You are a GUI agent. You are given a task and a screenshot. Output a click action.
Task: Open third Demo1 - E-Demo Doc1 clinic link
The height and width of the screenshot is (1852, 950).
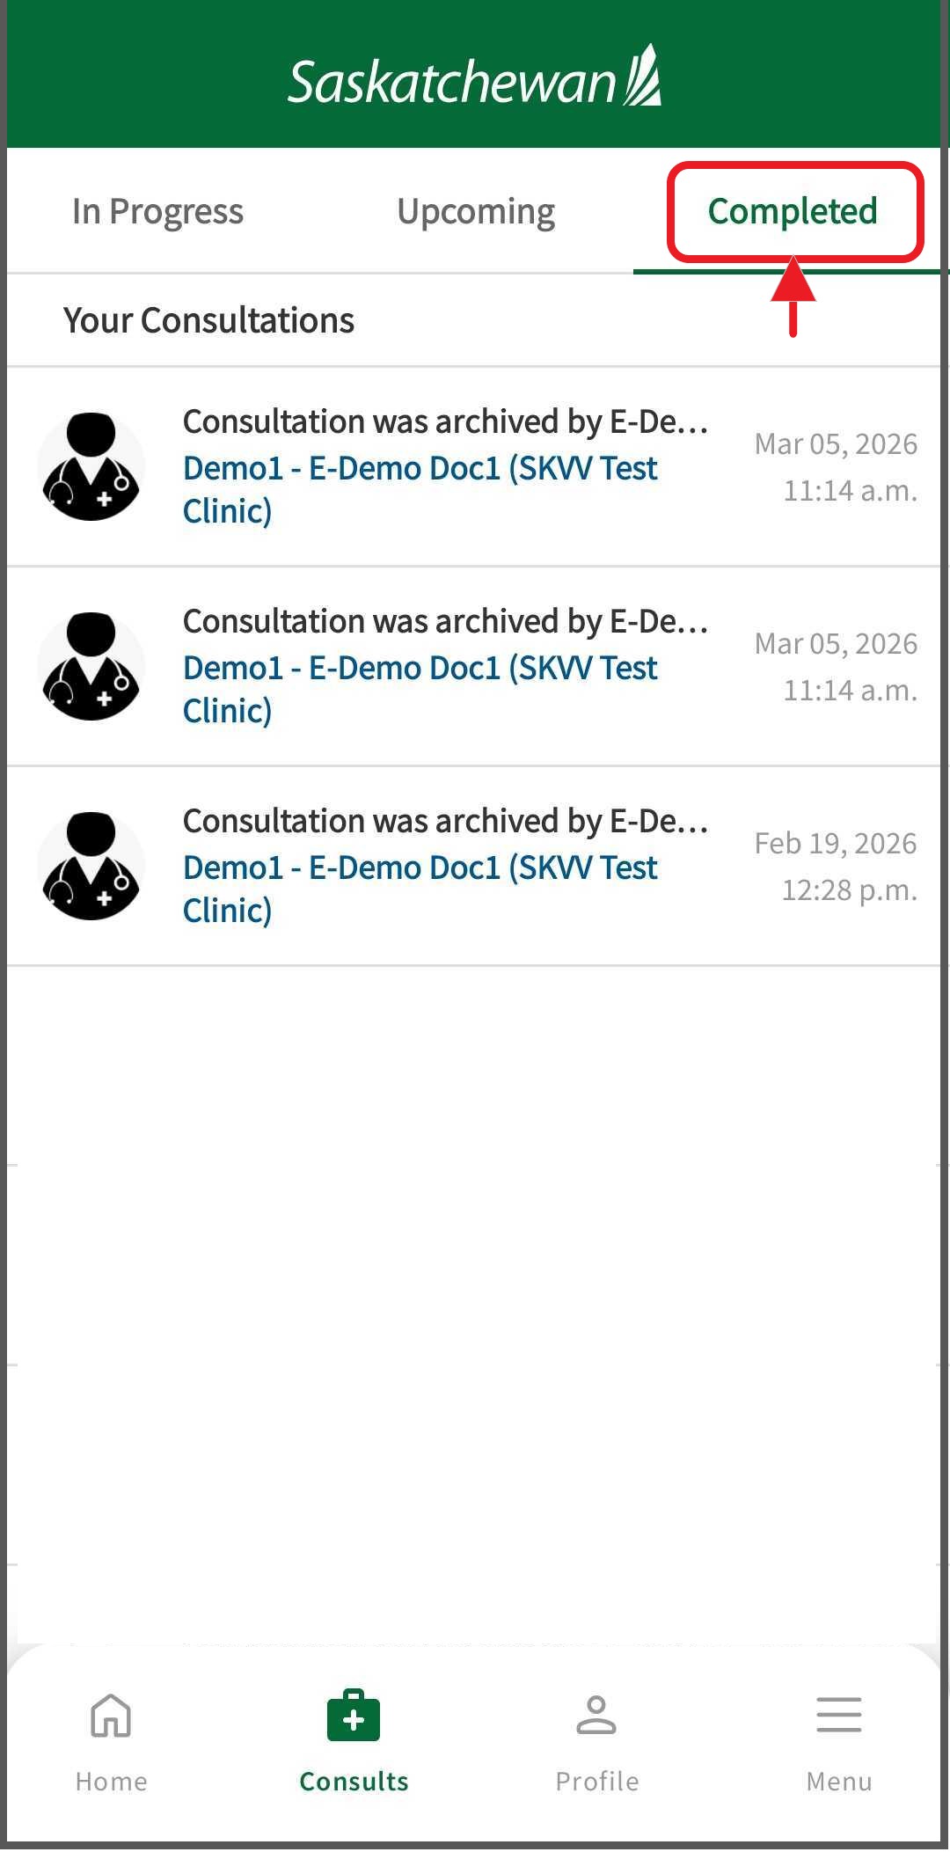(x=420, y=889)
